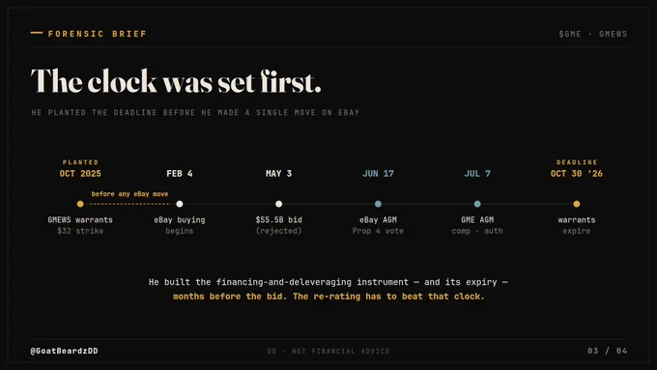
Task: Open the @GoatBeardzDD handle
Action: click(x=64, y=351)
